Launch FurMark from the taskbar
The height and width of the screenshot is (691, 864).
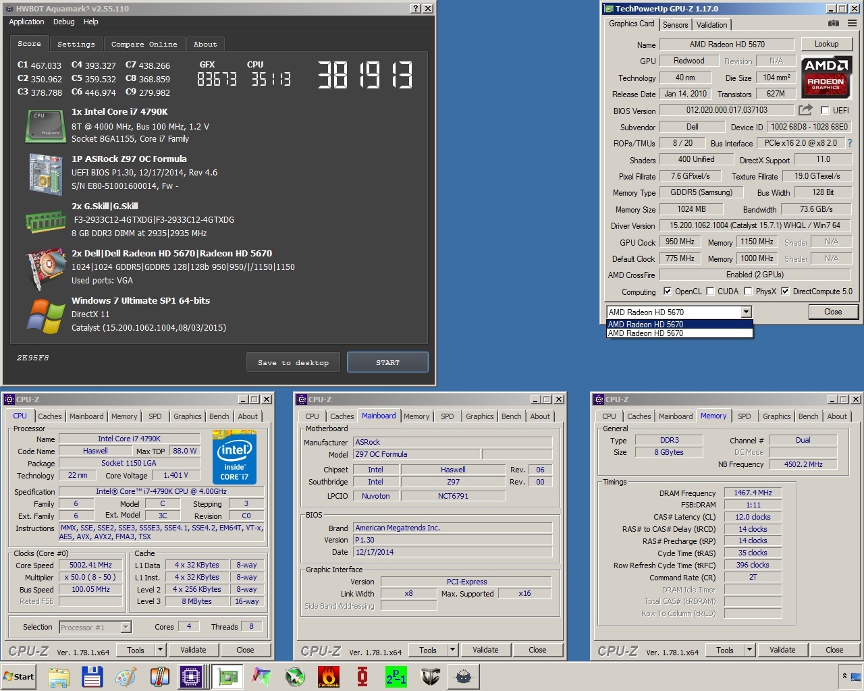click(329, 676)
